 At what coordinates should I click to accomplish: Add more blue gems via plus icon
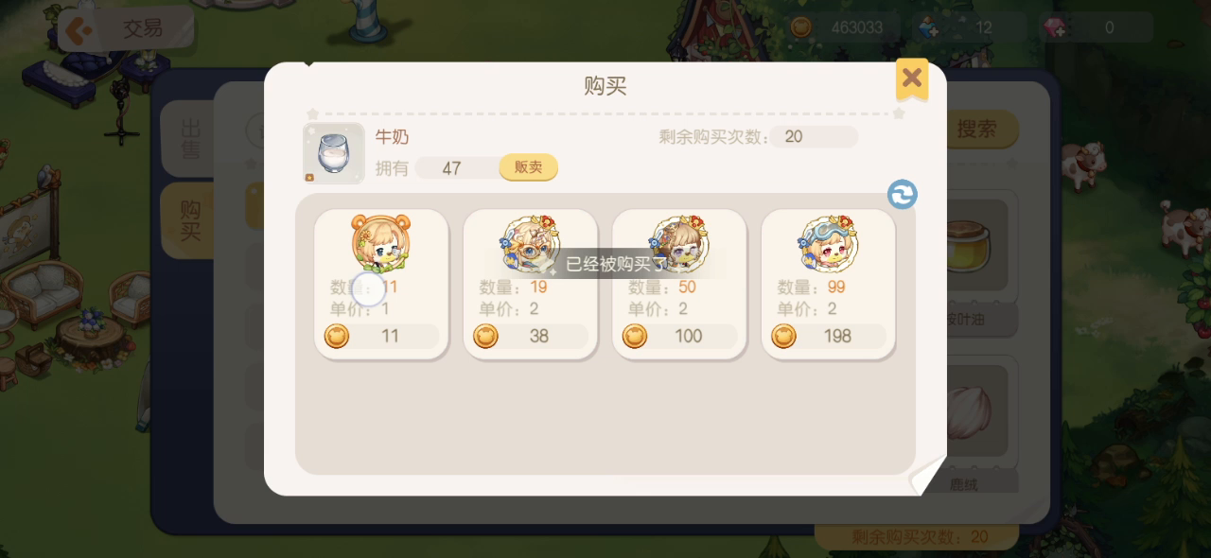click(928, 28)
